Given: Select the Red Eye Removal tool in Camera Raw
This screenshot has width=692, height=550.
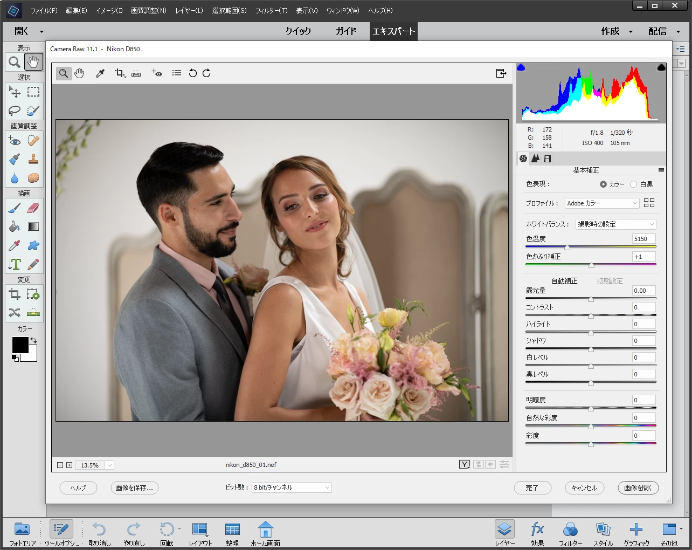Looking at the screenshot, I should point(157,73).
